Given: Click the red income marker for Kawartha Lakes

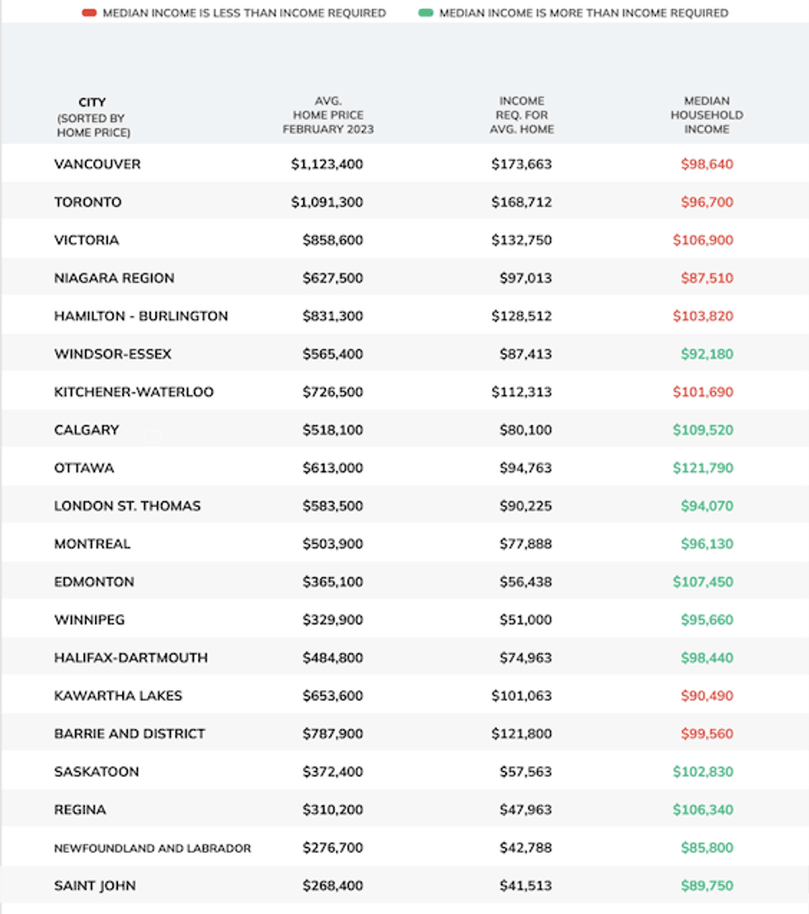Looking at the screenshot, I should (707, 695).
